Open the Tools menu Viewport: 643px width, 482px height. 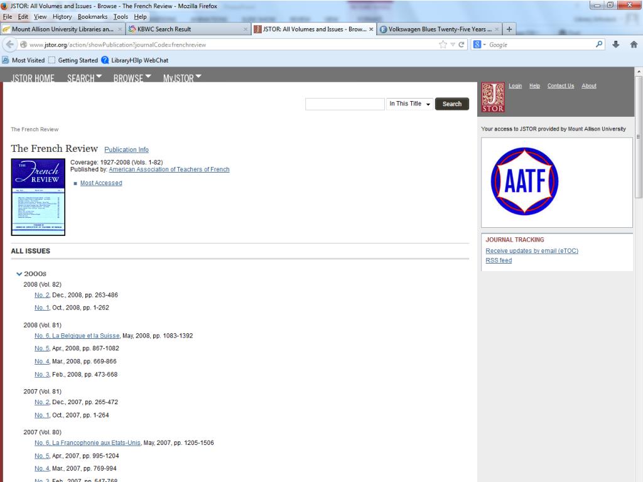coord(121,17)
